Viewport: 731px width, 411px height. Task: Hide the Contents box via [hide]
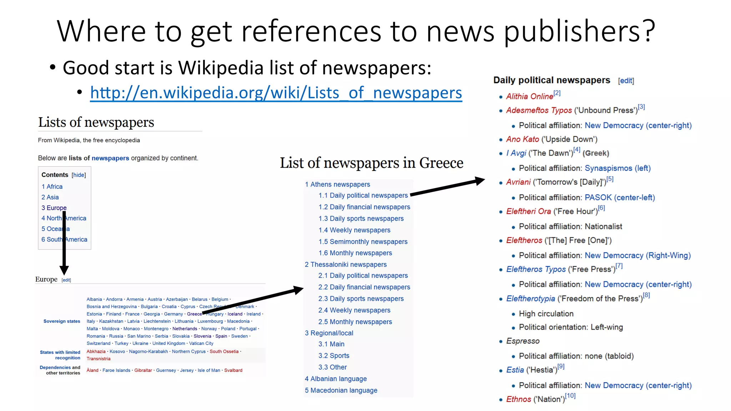(x=79, y=175)
